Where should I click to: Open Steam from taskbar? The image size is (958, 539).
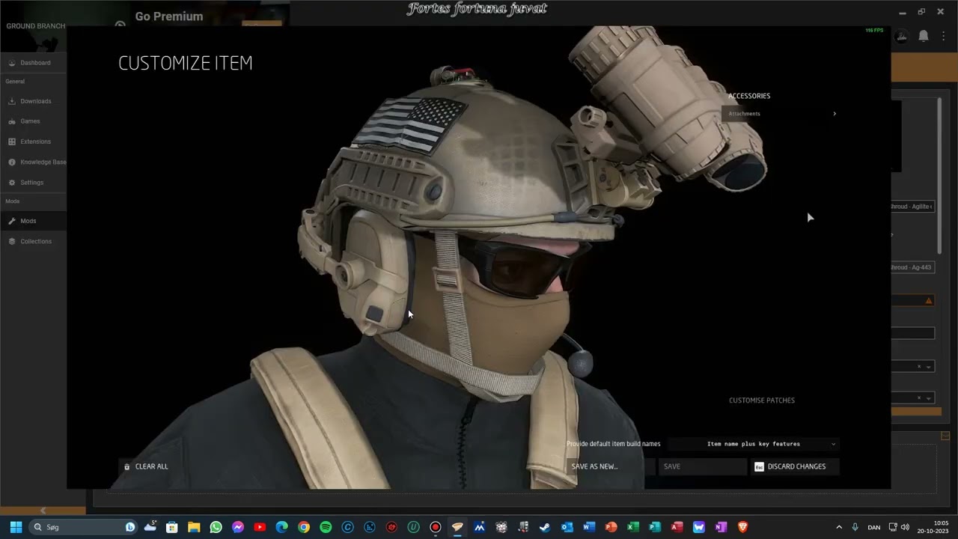point(545,527)
